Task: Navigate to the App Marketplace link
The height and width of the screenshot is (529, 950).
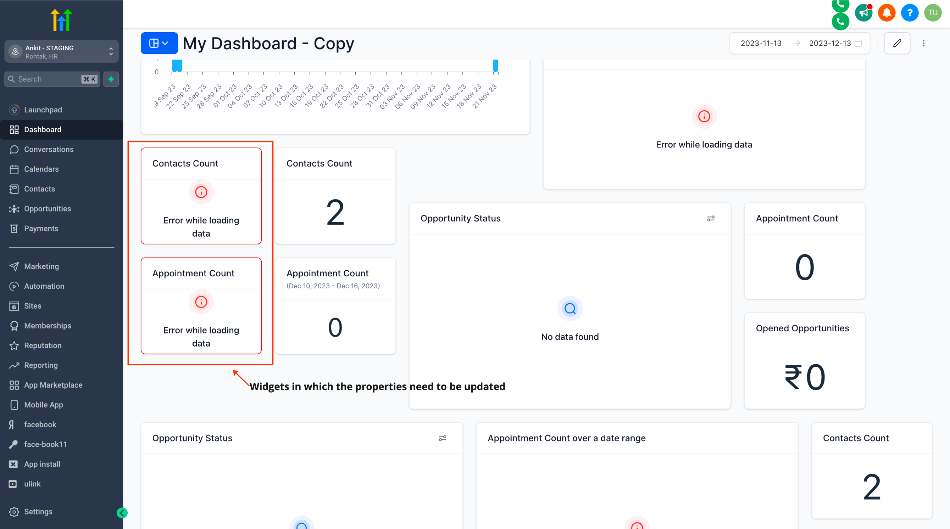Action: click(x=53, y=384)
